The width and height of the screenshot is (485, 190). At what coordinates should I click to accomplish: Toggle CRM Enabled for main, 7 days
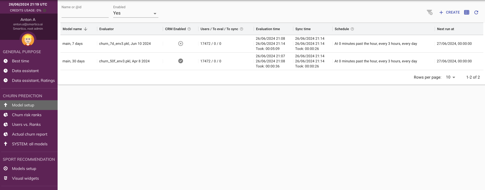point(181,44)
